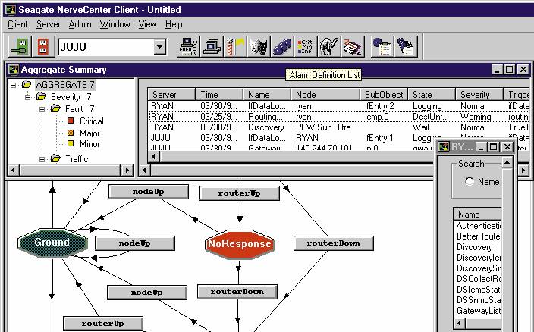Select Authenticatio... in the RY... name list
The image size is (534, 332).
479,226
